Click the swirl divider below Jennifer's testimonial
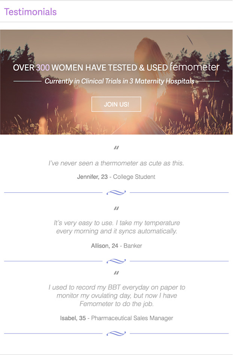Screen dimensions: 233x355 [116, 192]
